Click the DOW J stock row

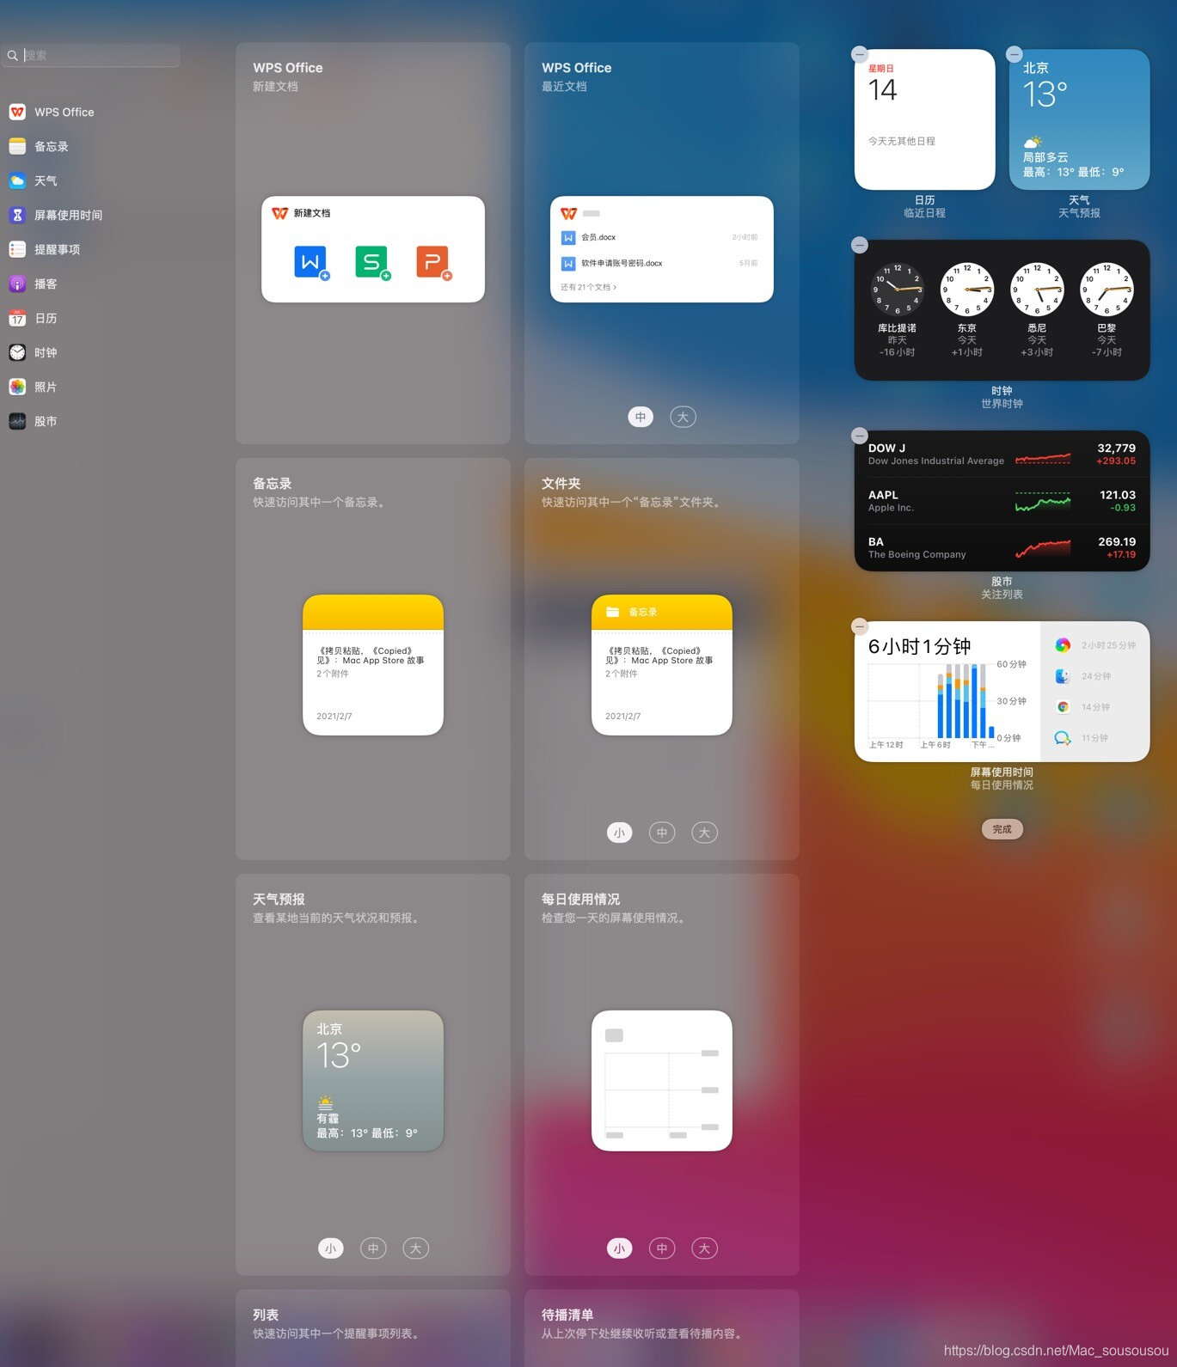click(1002, 455)
